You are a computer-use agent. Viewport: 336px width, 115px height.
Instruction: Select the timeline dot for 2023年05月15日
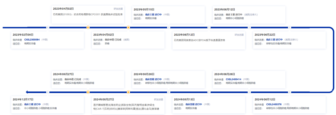click(169, 27)
